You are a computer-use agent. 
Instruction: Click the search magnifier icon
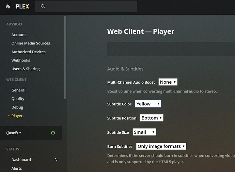tap(43, 6)
